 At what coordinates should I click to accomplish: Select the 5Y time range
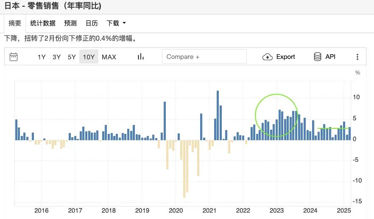pyautogui.click(x=72, y=57)
